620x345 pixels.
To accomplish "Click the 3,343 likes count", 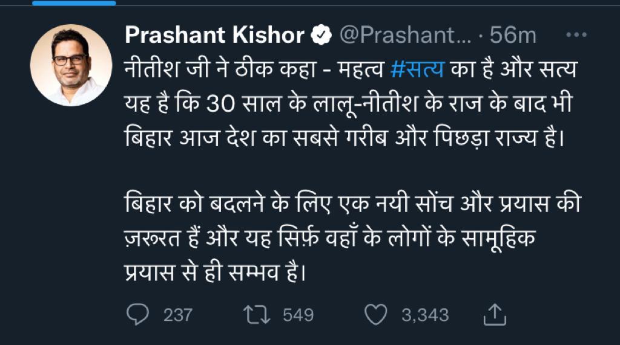I will (x=425, y=315).
